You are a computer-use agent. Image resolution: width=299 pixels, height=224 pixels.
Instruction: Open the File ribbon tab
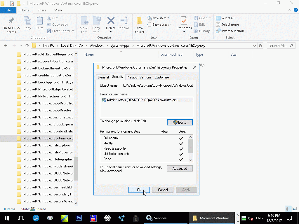(x=8, y=10)
